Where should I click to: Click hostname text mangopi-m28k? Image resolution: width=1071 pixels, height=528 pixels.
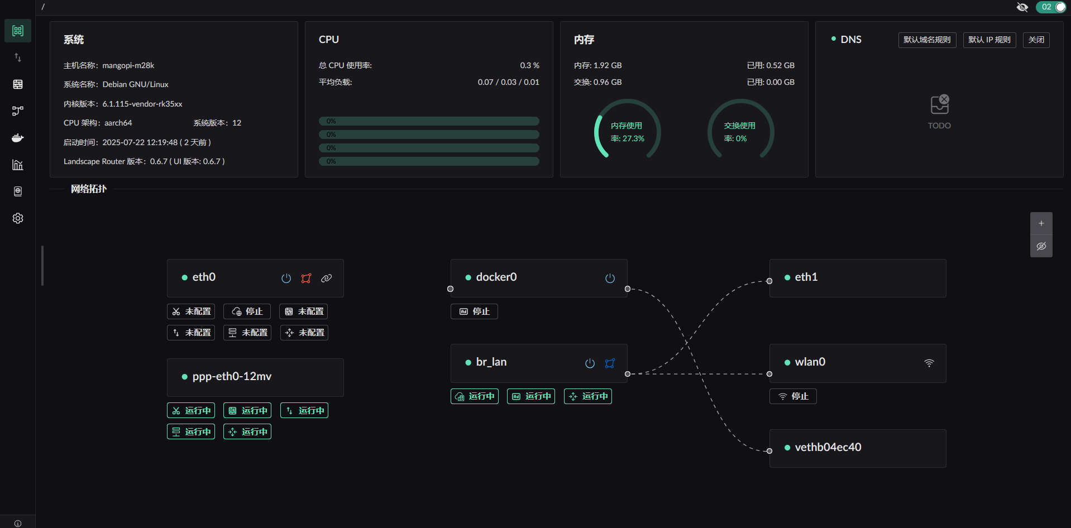point(128,65)
